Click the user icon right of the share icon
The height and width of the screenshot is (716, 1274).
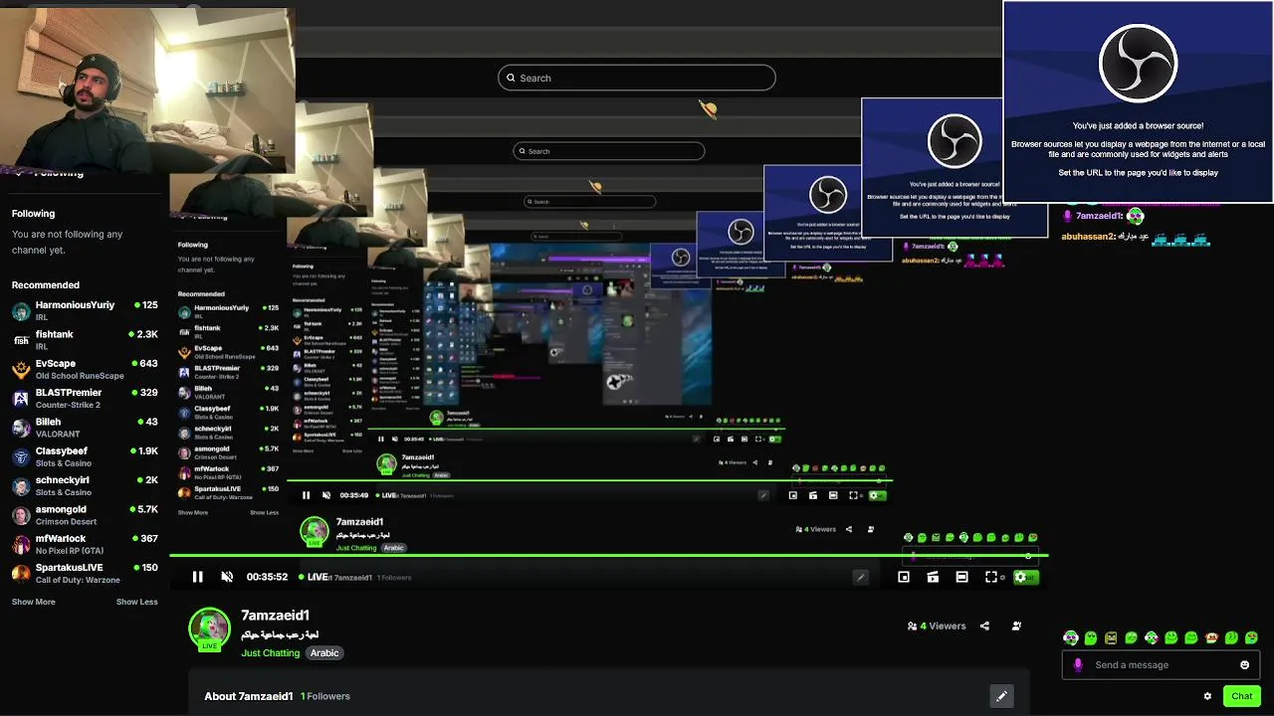pyautogui.click(x=1016, y=626)
